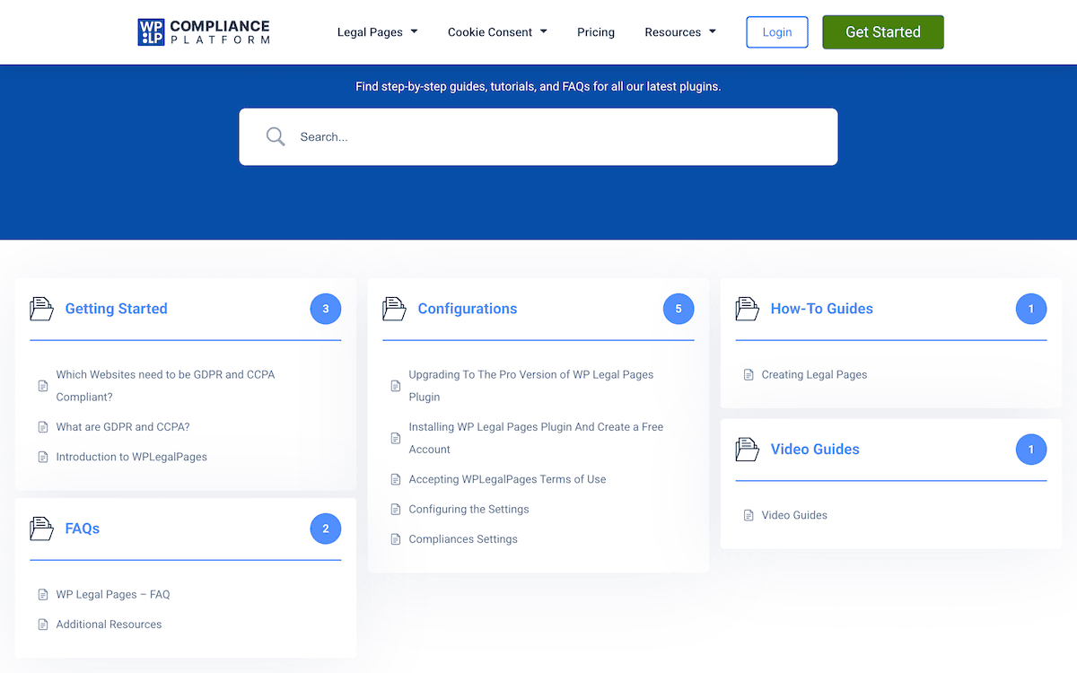This screenshot has width=1077, height=673.
Task: Open the Creating Legal Pages article
Action: (815, 375)
